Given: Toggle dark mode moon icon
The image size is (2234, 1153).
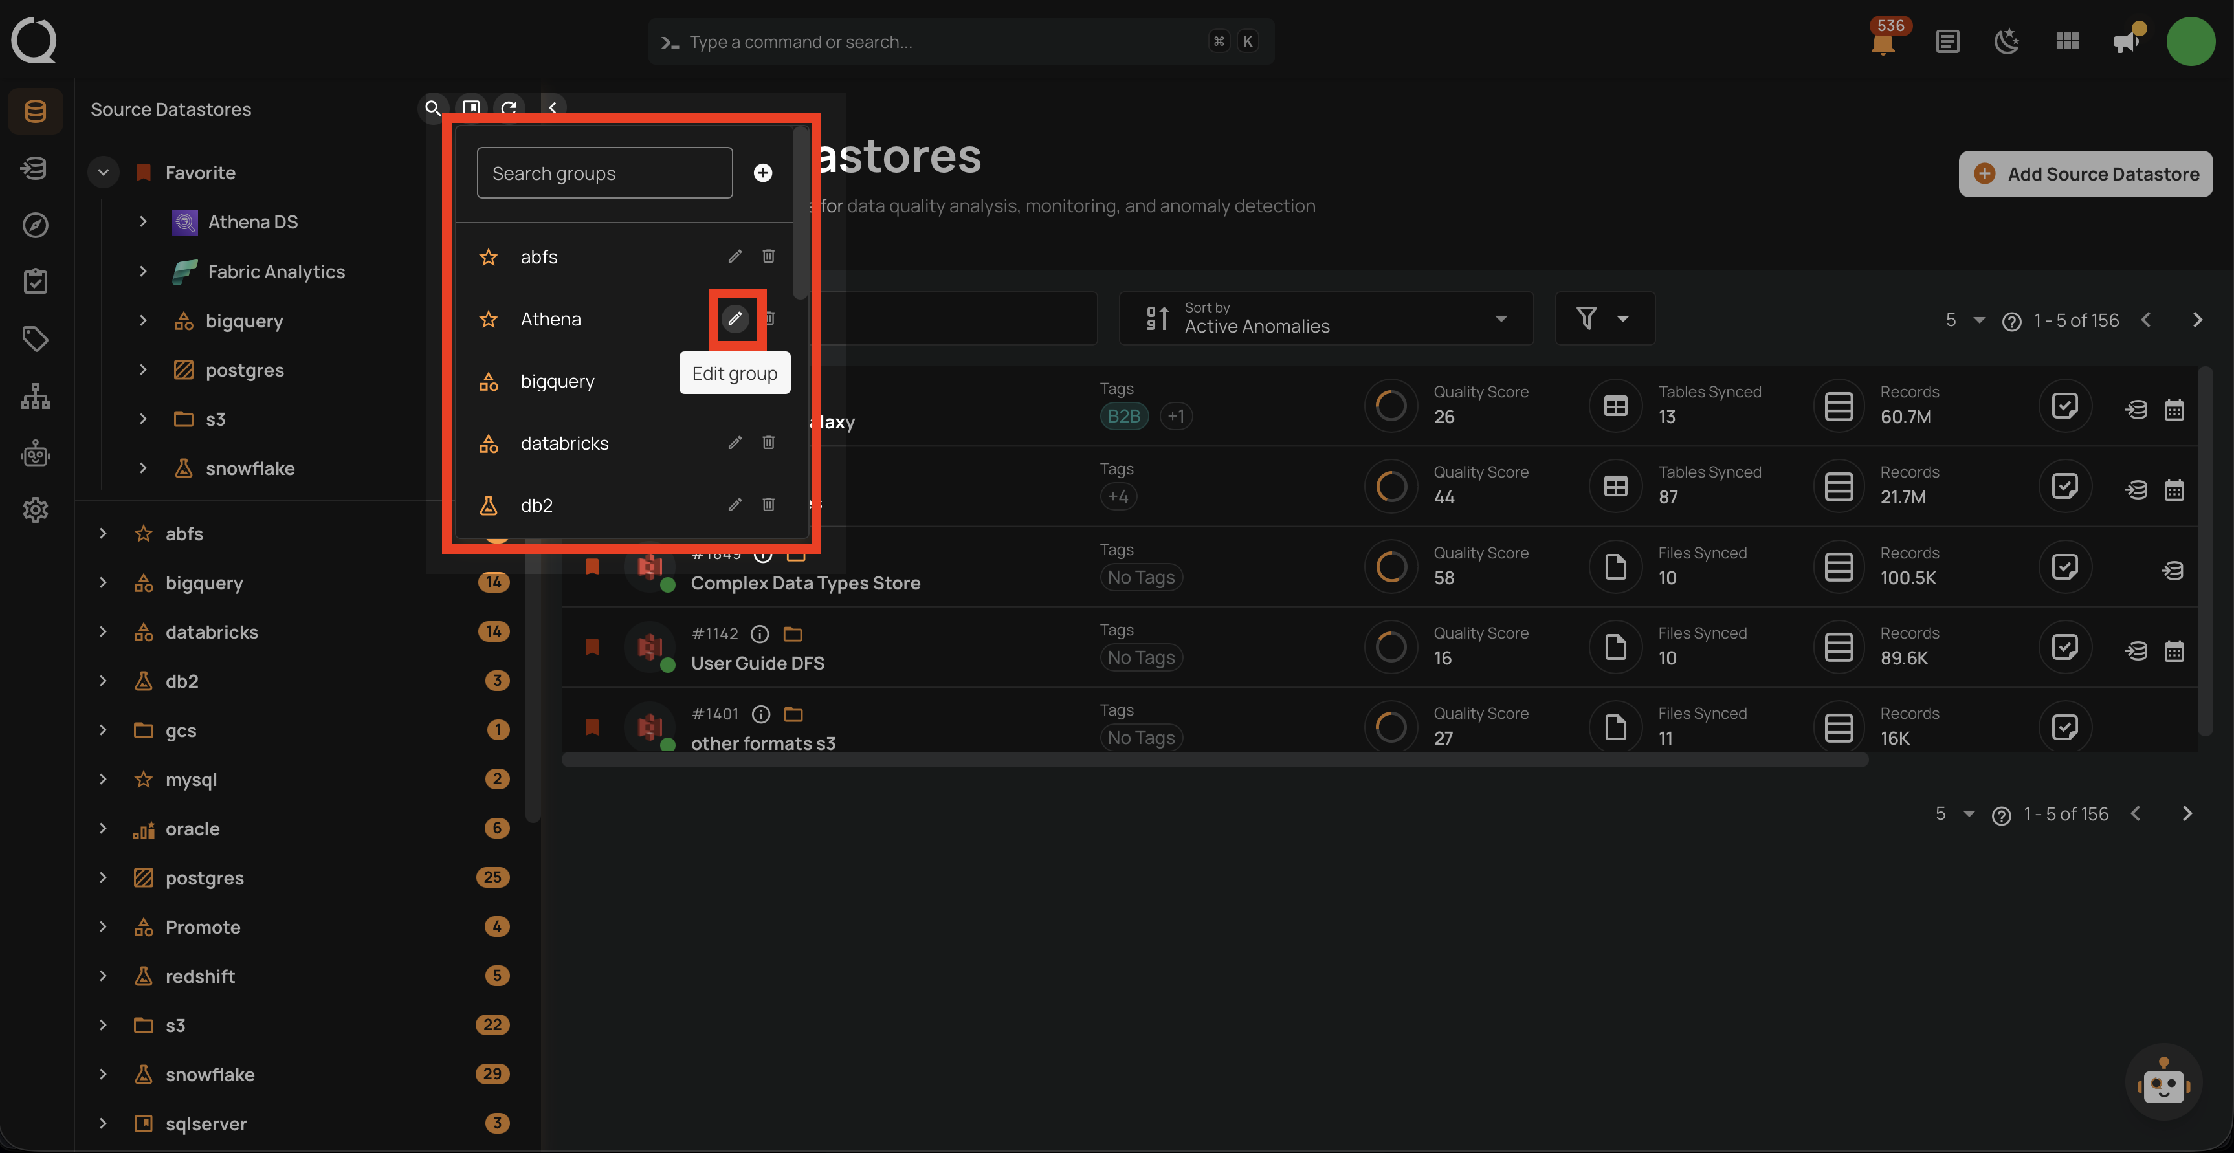Looking at the screenshot, I should pyautogui.click(x=2006, y=41).
